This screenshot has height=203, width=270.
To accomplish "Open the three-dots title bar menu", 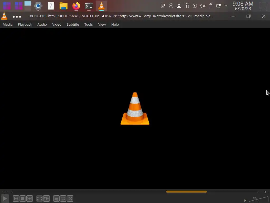I will 17,17.
